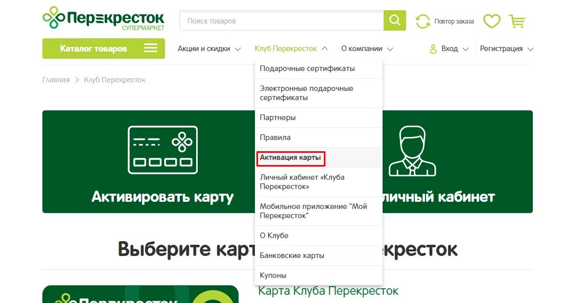
Task: Choose О Клубе from the menu
Action: [319, 236]
